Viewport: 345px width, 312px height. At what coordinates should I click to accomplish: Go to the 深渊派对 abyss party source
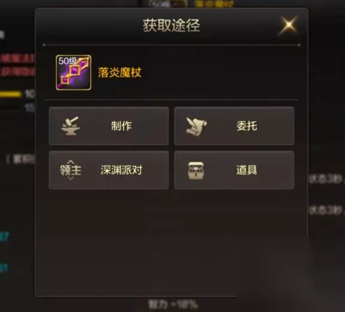[x=109, y=170]
